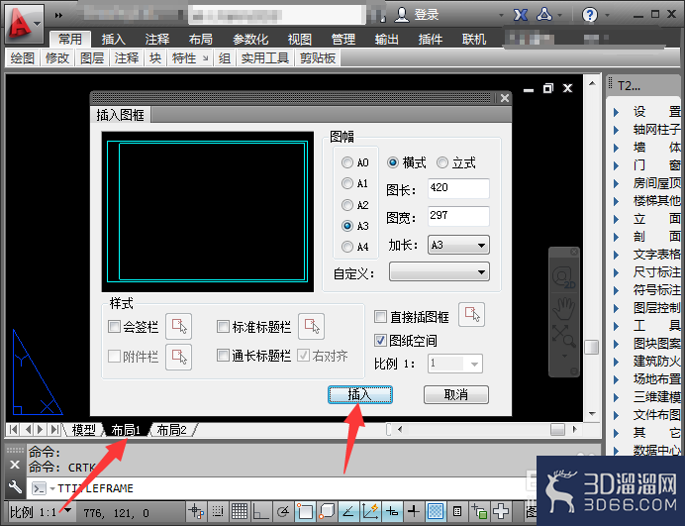Toggle grid display in status bar
The width and height of the screenshot is (685, 526).
click(x=239, y=511)
